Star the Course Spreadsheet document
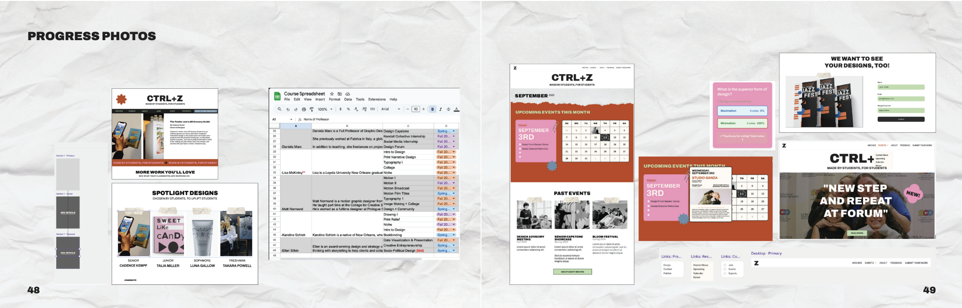 coord(332,94)
